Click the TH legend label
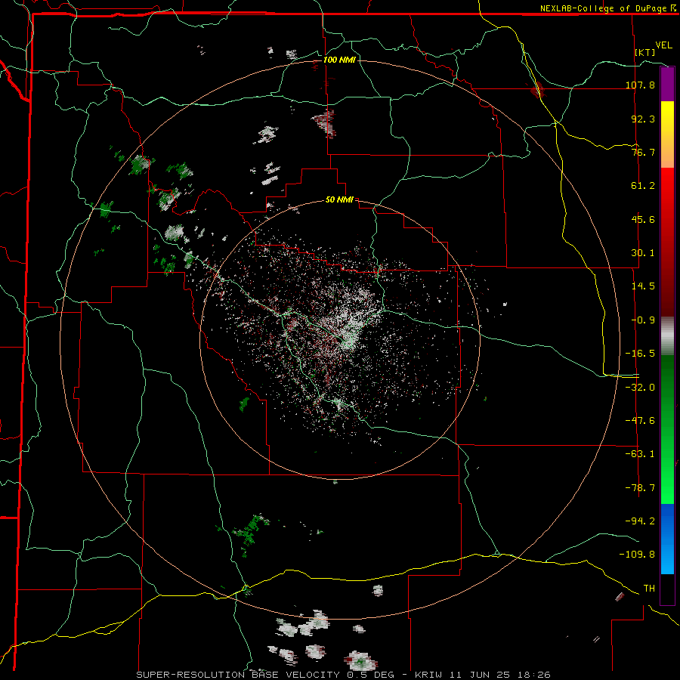This screenshot has width=680, height=680. pyautogui.click(x=649, y=589)
